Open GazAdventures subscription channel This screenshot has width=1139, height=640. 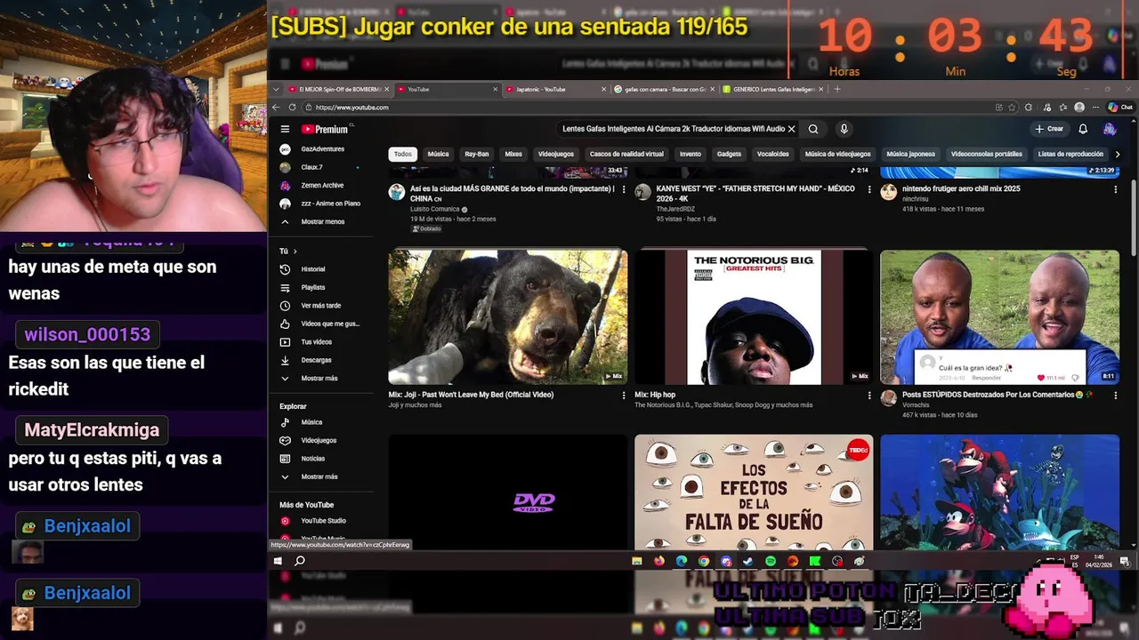coord(320,149)
